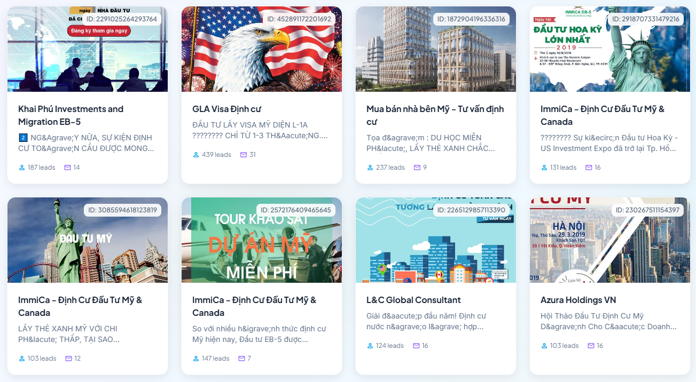
Task: Click the person icon beside 439 leads
Action: [196, 155]
